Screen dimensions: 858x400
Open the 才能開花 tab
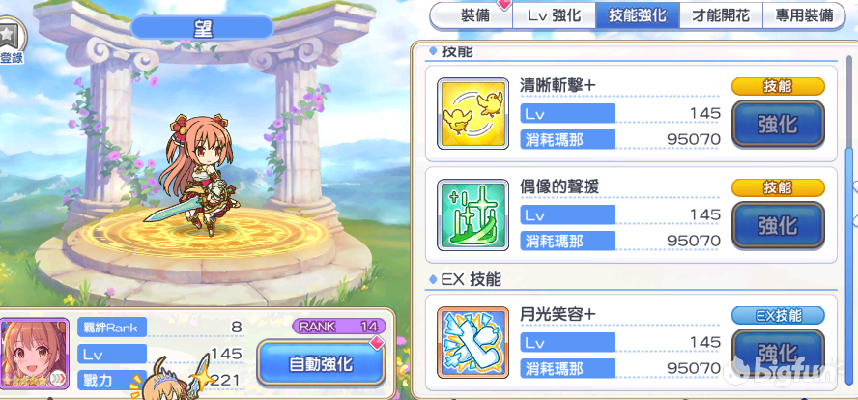point(721,15)
